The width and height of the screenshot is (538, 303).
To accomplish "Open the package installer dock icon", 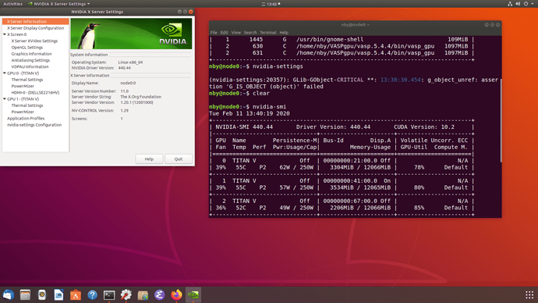I will (x=143, y=294).
